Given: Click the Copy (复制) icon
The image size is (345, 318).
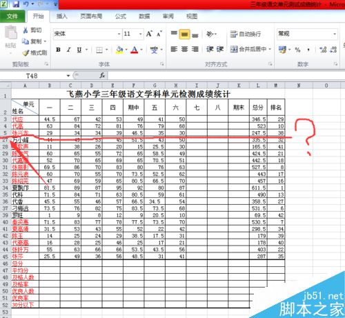Looking at the screenshot, I should point(25,41).
